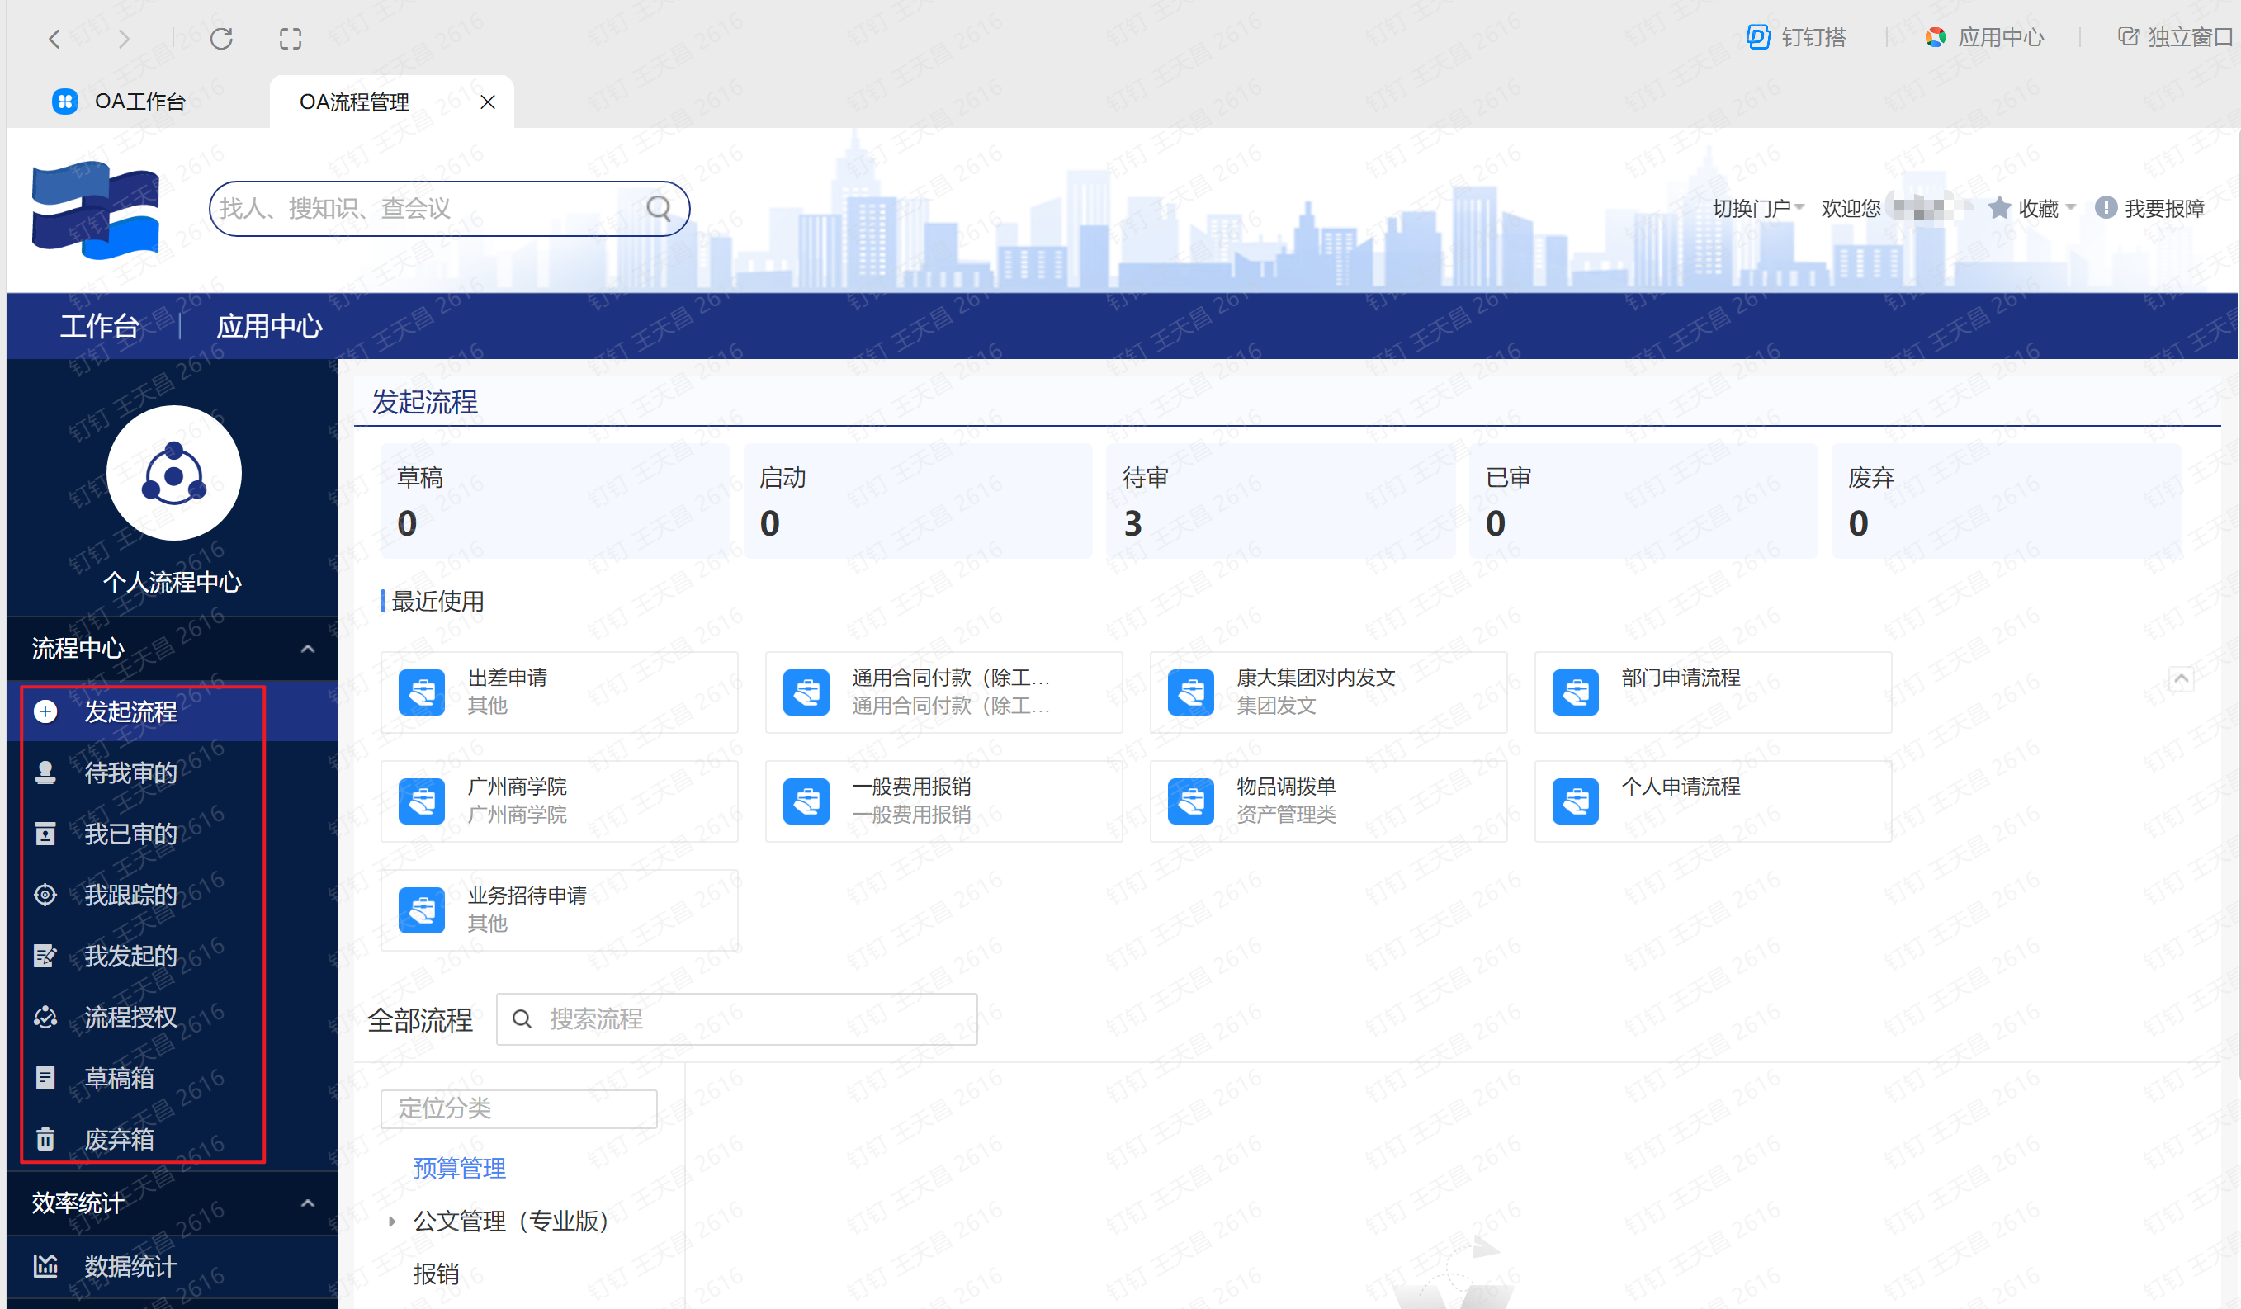Click the 我要报障 report icon
This screenshot has height=1309, width=2241.
(2105, 208)
